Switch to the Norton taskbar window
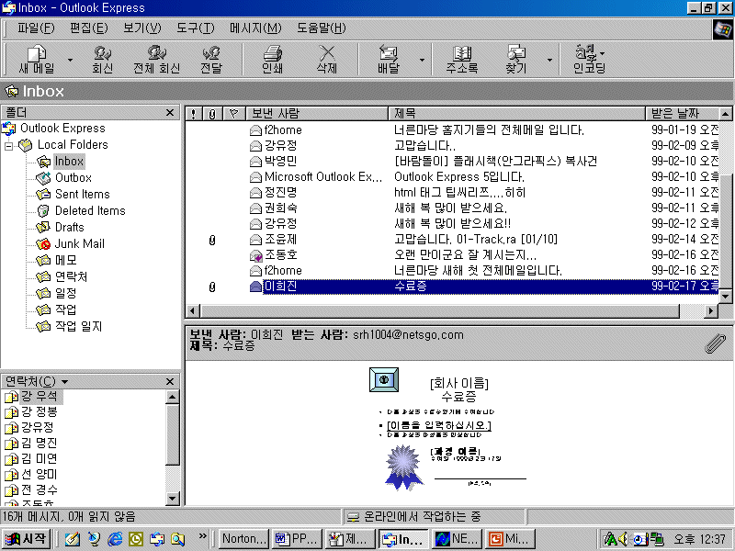 [x=244, y=539]
